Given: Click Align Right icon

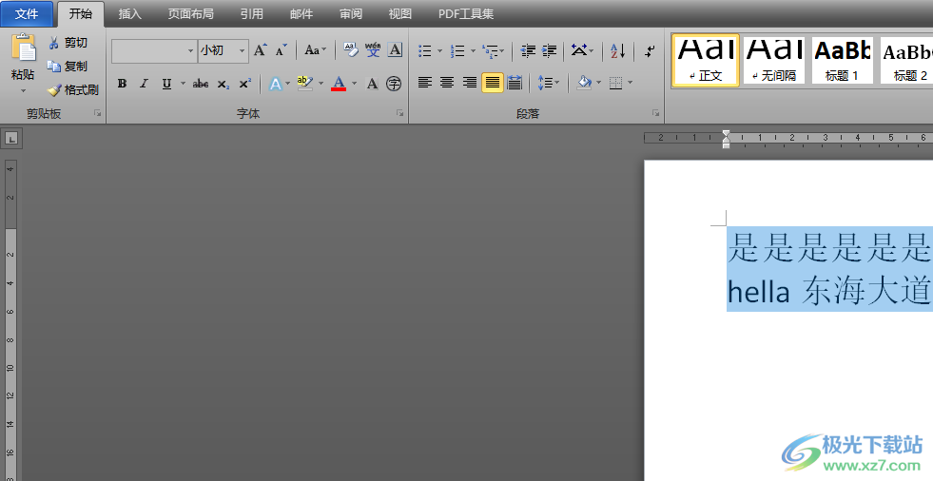Looking at the screenshot, I should tap(470, 83).
